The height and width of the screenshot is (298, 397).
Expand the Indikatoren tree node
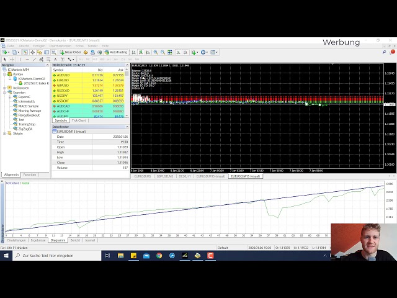(4, 88)
